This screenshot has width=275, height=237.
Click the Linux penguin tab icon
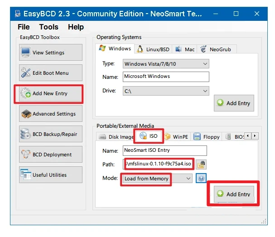[x=140, y=49]
